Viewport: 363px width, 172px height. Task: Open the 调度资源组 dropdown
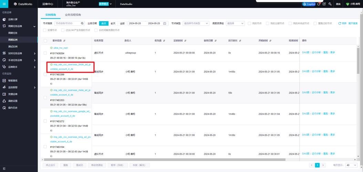pyautogui.click(x=235, y=23)
